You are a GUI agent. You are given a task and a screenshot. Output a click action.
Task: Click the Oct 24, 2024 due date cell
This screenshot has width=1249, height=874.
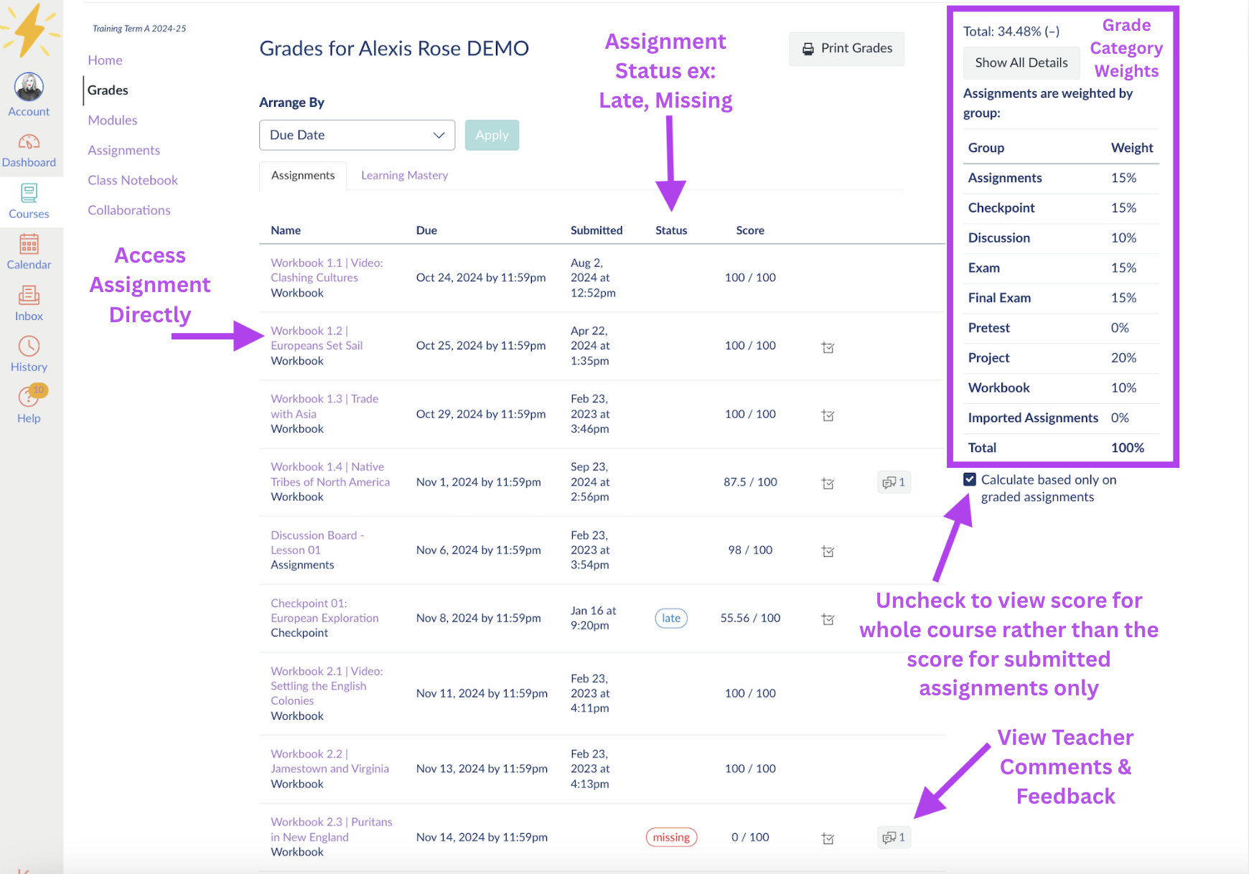tap(481, 278)
